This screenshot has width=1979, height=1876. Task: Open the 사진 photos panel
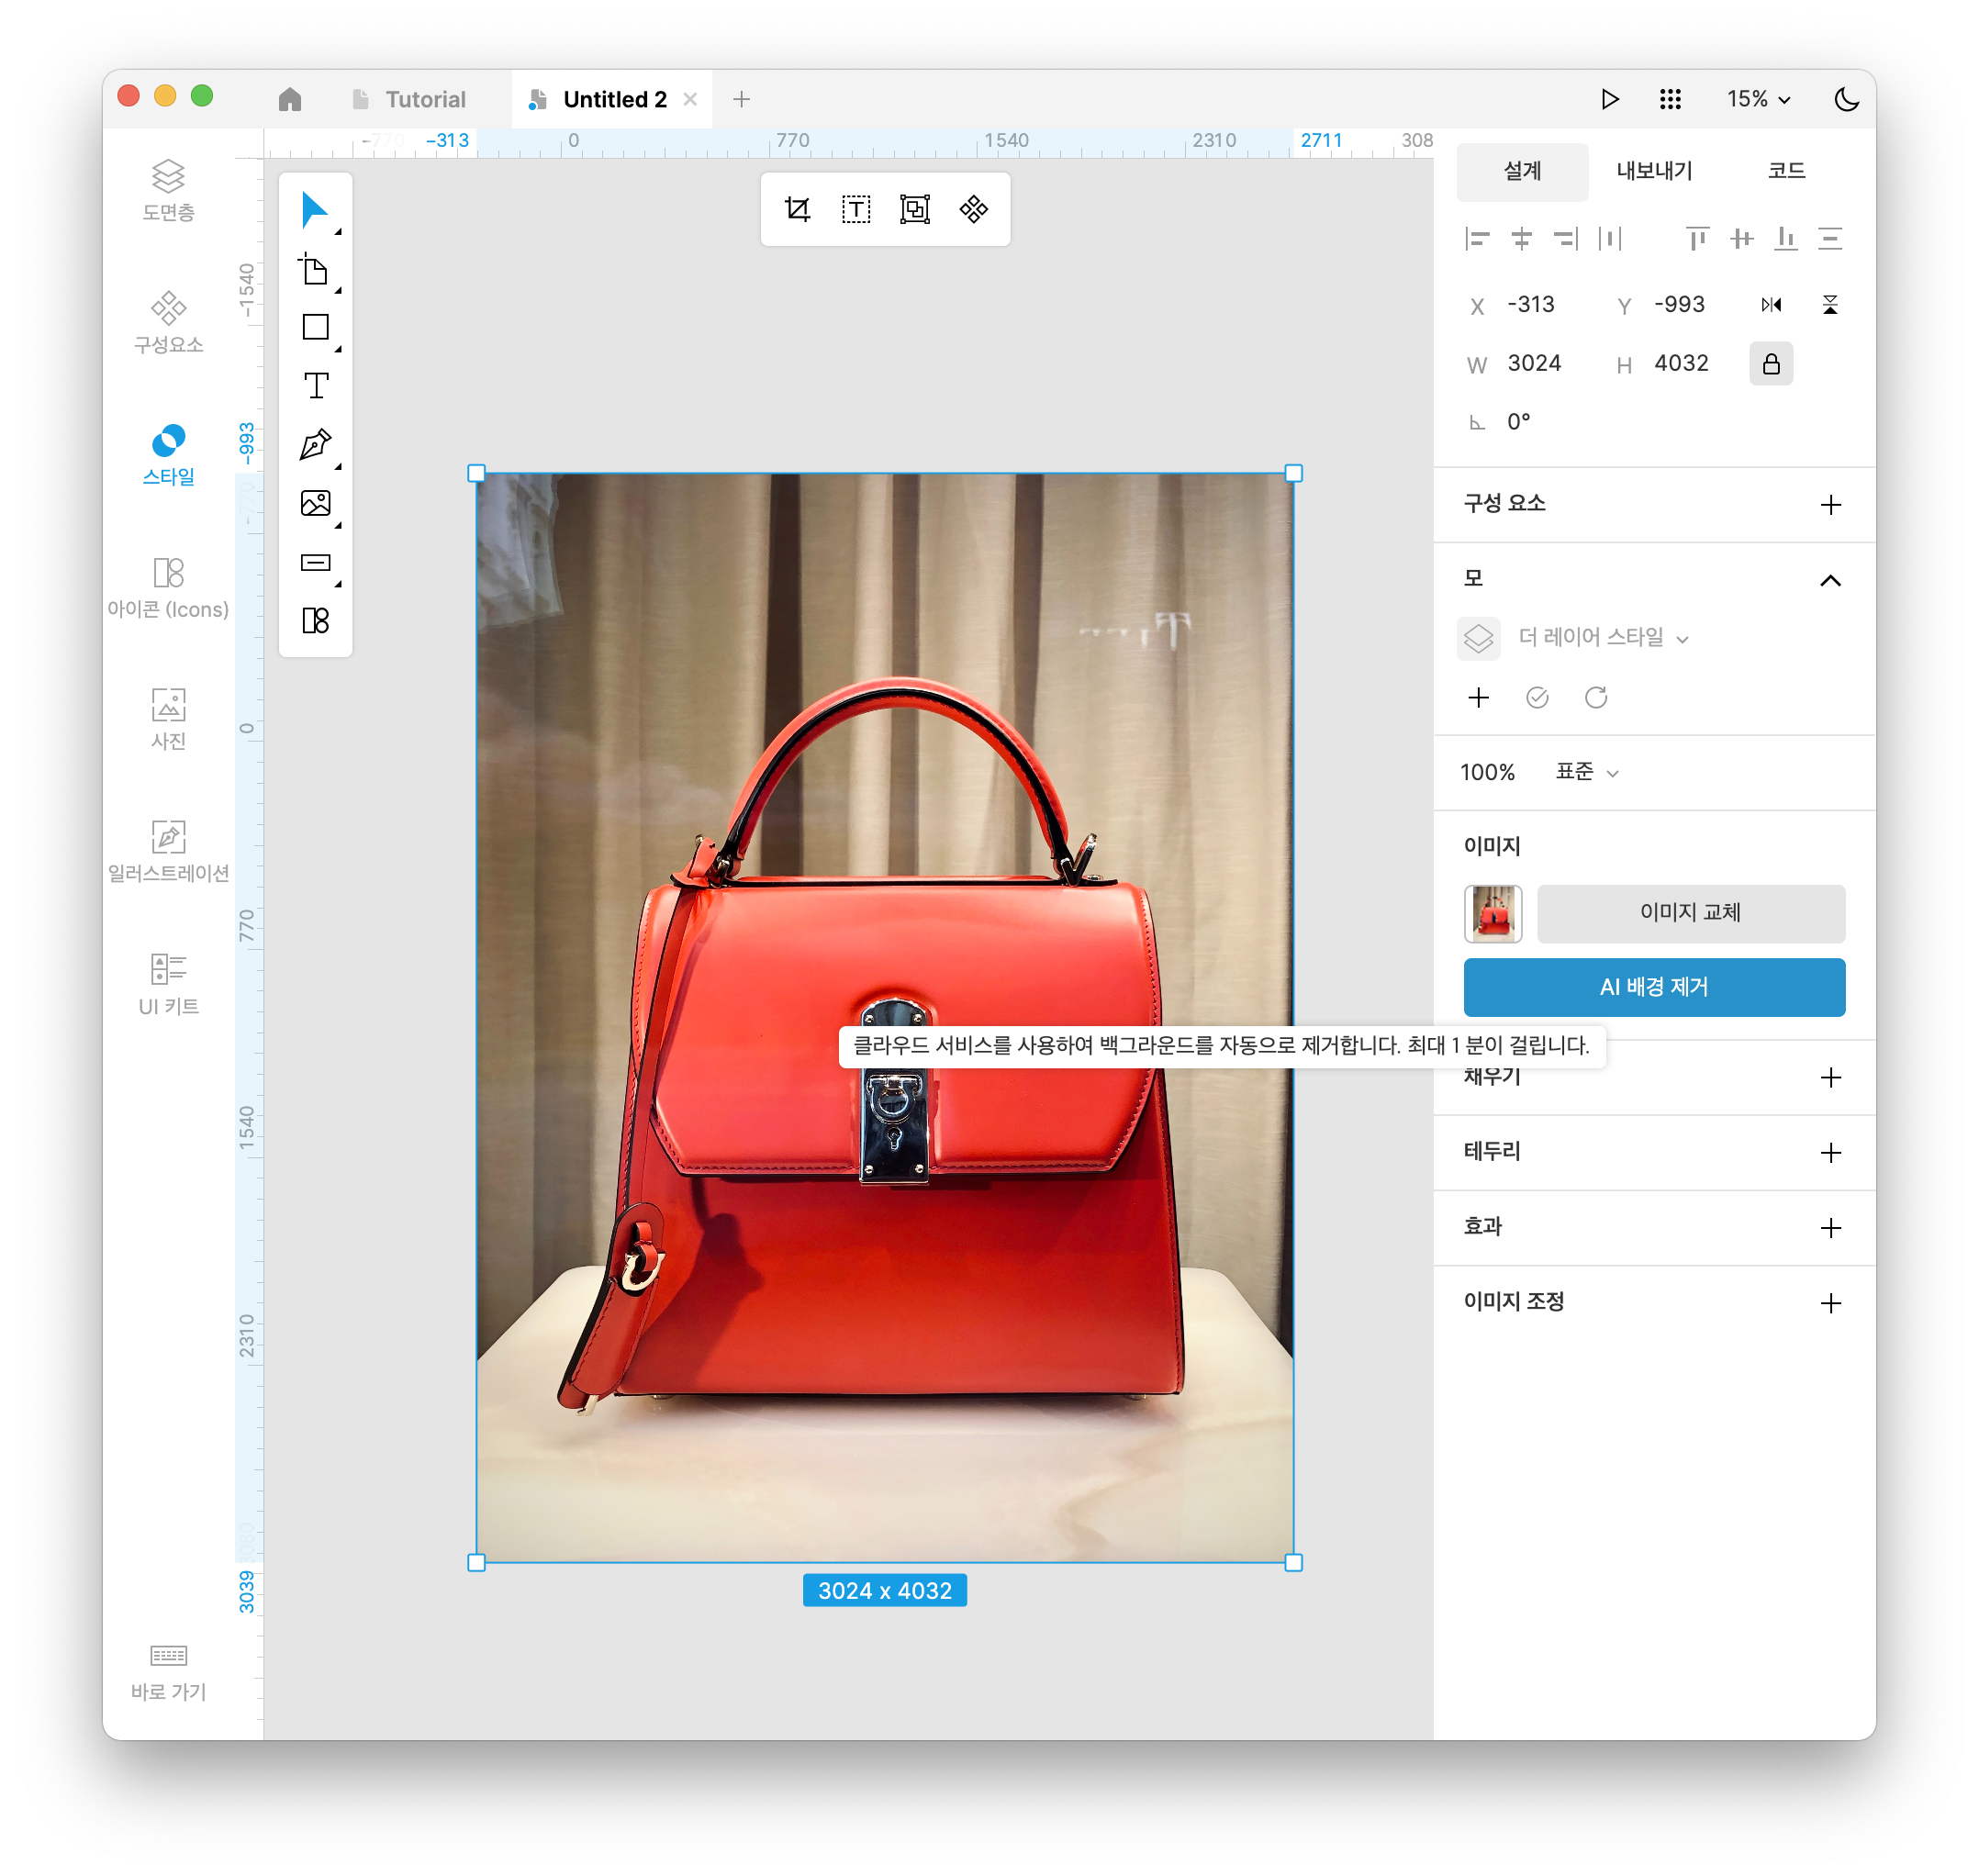(168, 720)
